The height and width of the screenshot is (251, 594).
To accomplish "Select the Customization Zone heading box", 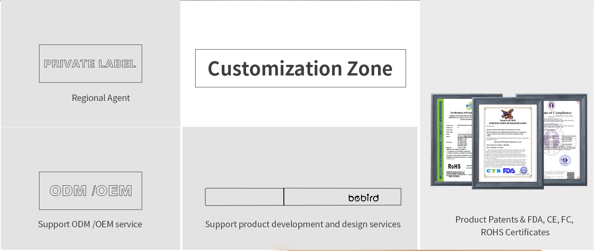I will (x=300, y=68).
